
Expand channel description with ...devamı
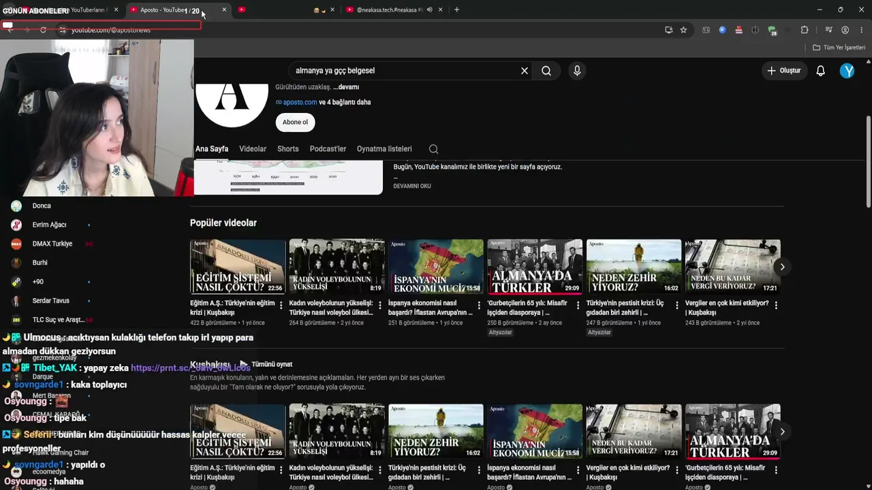346,87
